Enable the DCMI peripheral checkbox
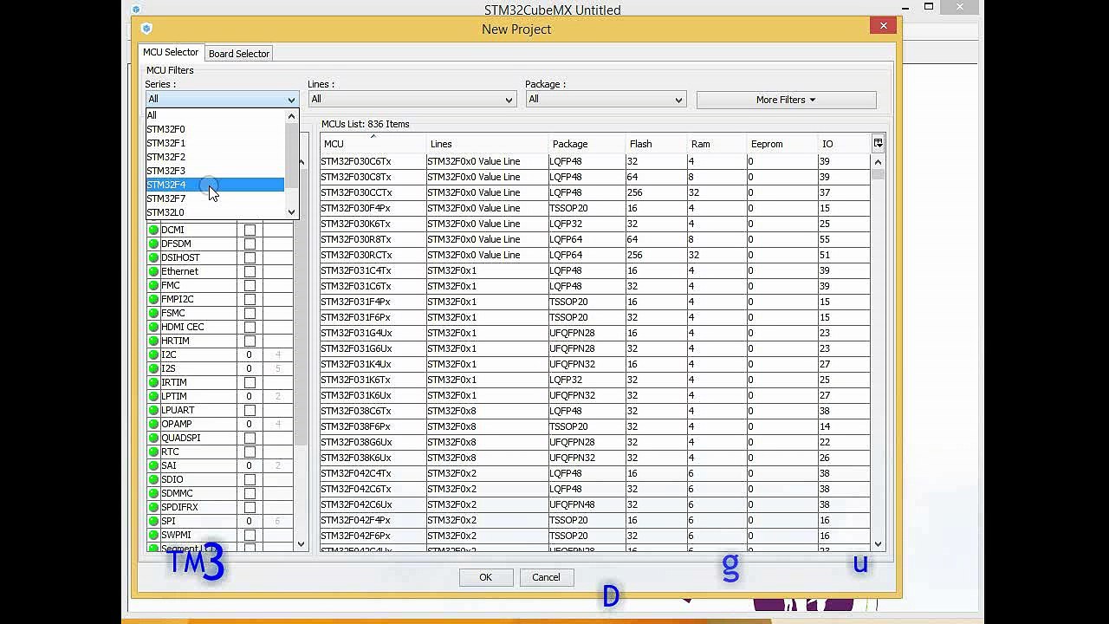1109x624 pixels. click(250, 230)
